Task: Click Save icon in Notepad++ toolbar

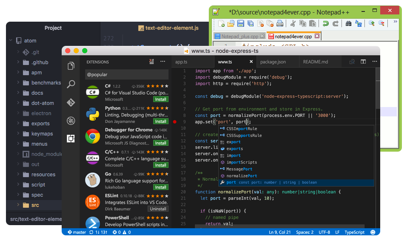Action: [241, 24]
